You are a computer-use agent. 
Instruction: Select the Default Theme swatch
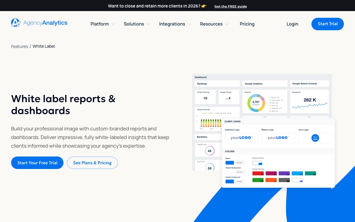click(257, 163)
